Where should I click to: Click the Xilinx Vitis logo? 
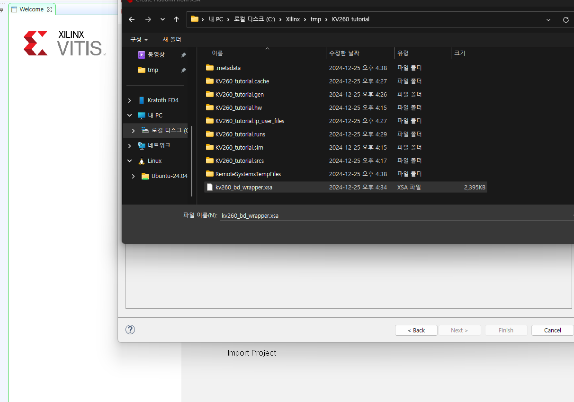[64, 43]
